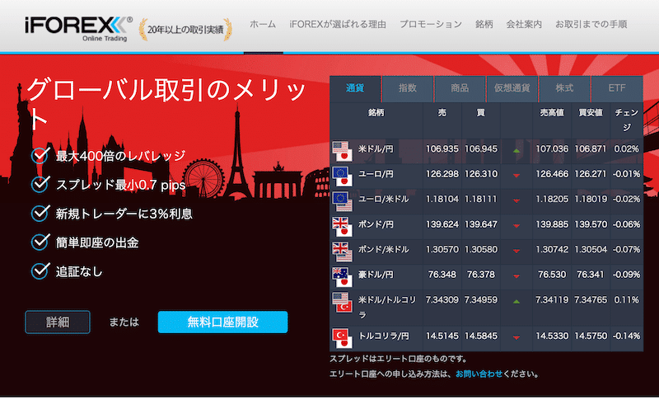The image size is (659, 400).
Task: Click the 米ドル/円 instrument name
Action: click(x=376, y=149)
